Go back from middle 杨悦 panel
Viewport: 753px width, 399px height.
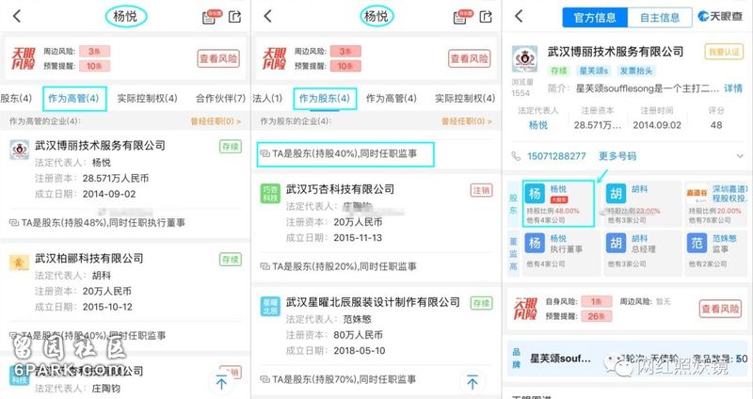coord(268,16)
